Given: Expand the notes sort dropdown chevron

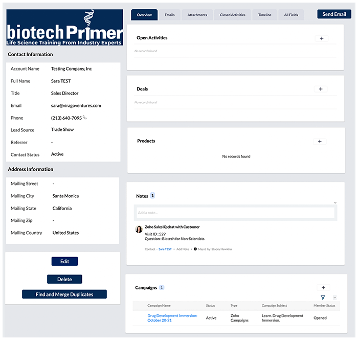Looking at the screenshot, I should (x=335, y=203).
